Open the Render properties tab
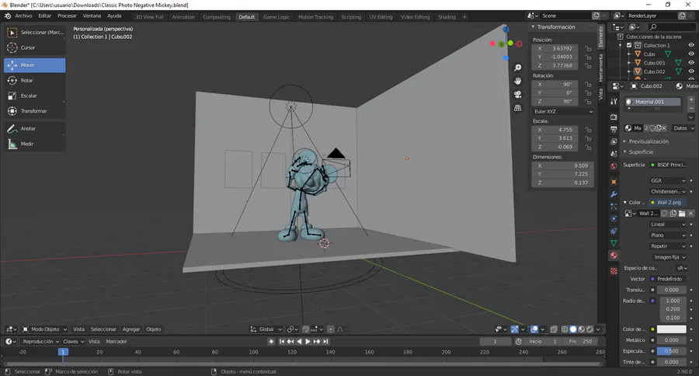 click(x=614, y=117)
